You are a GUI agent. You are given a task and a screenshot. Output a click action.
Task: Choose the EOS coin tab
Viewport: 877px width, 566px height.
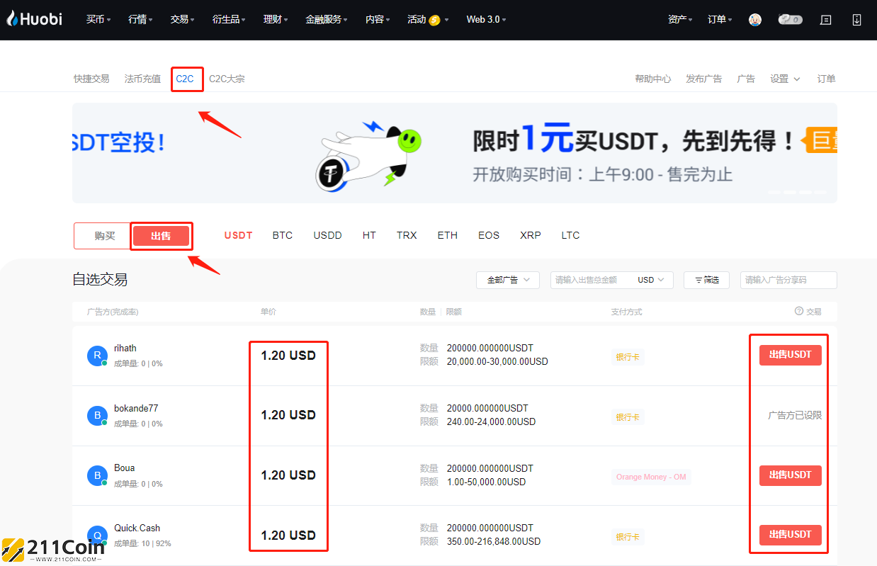(x=489, y=235)
